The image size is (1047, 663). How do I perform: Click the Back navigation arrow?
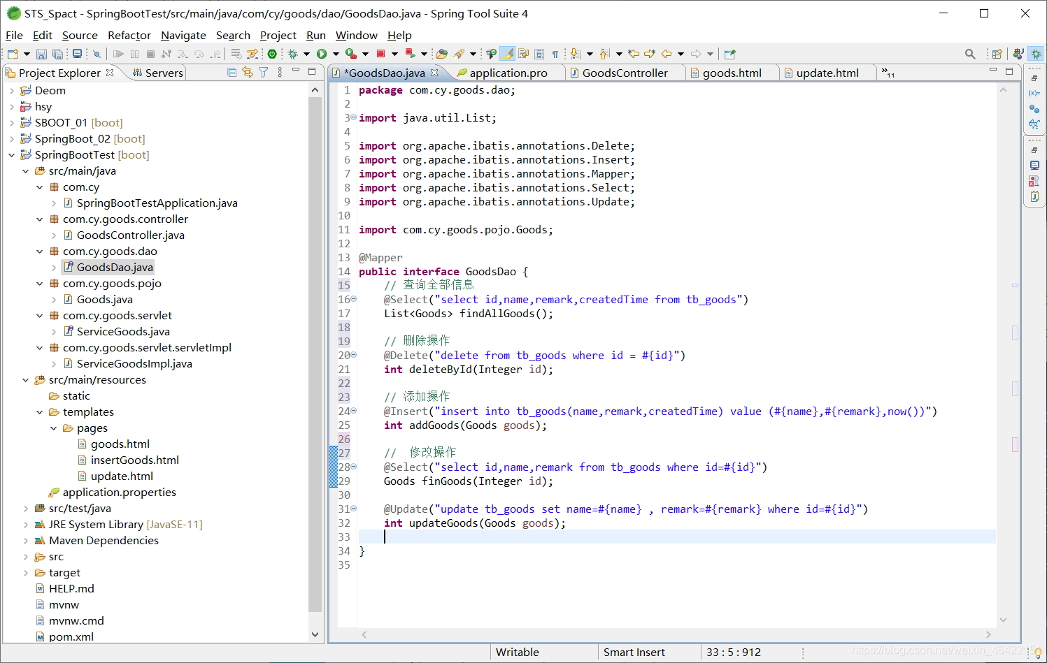tap(667, 54)
